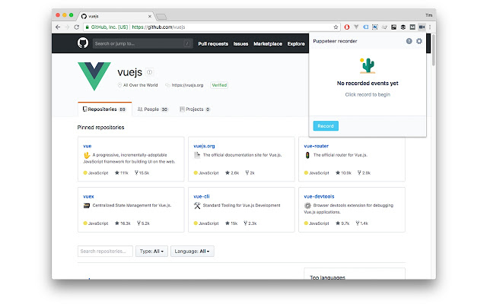
Task: Open Marketplace in GitHub header
Action: pyautogui.click(x=268, y=44)
